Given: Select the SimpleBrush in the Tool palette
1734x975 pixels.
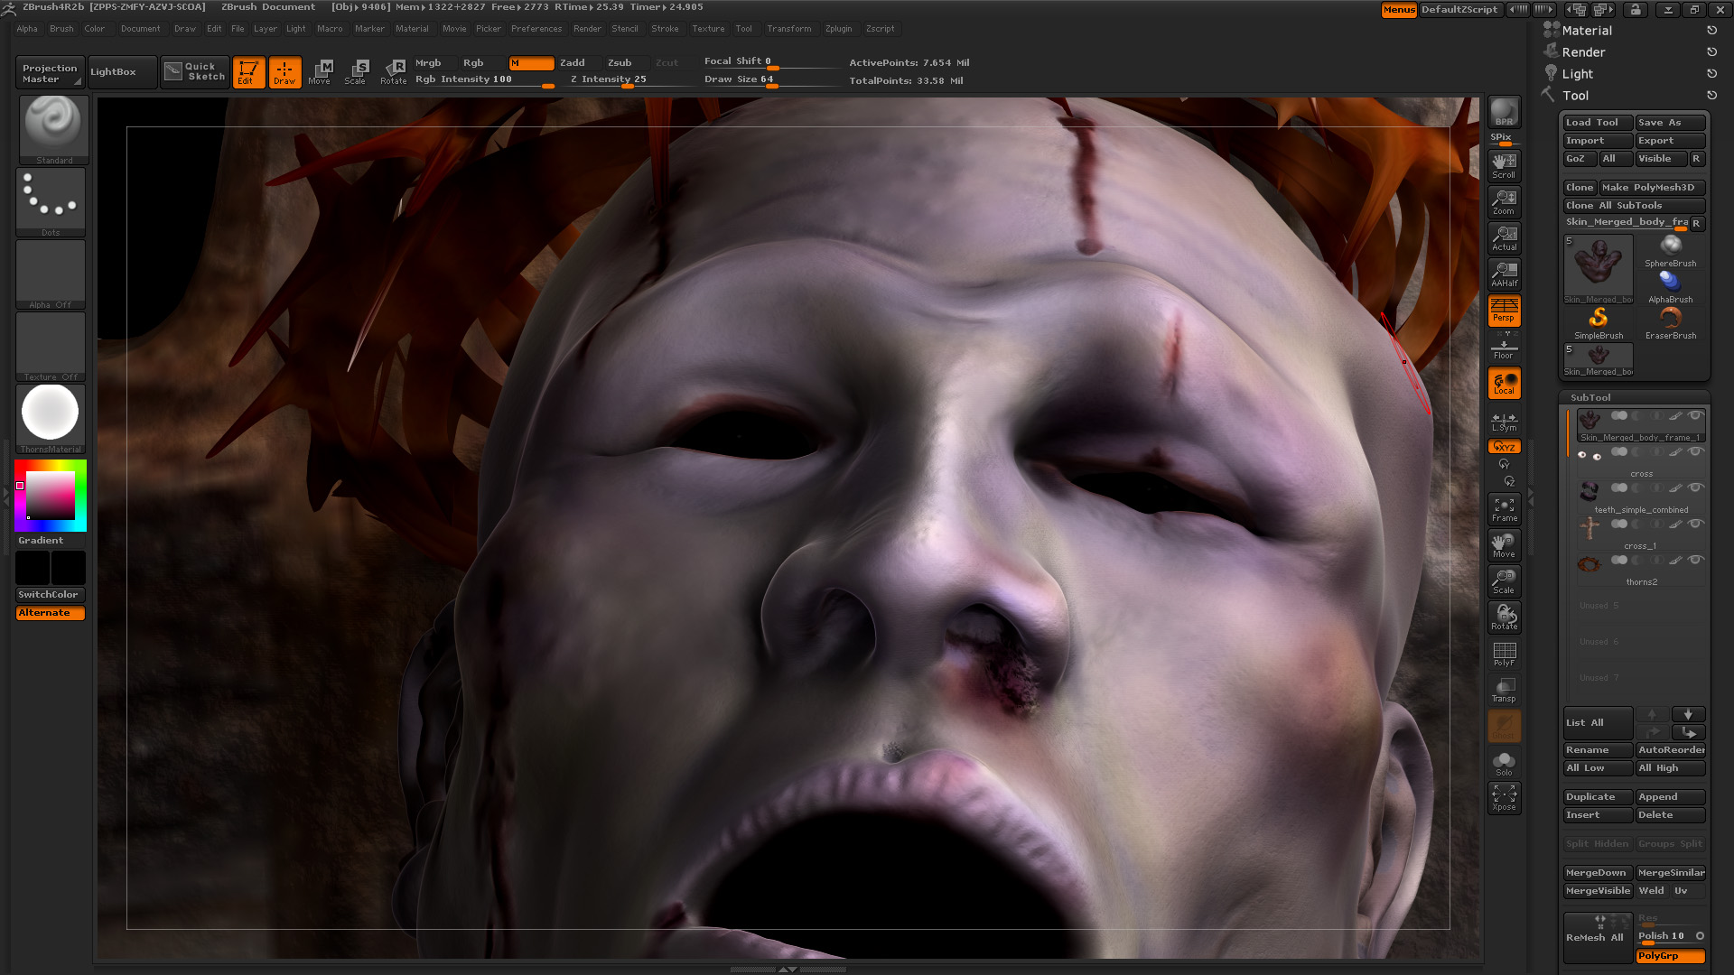Looking at the screenshot, I should pyautogui.click(x=1598, y=319).
